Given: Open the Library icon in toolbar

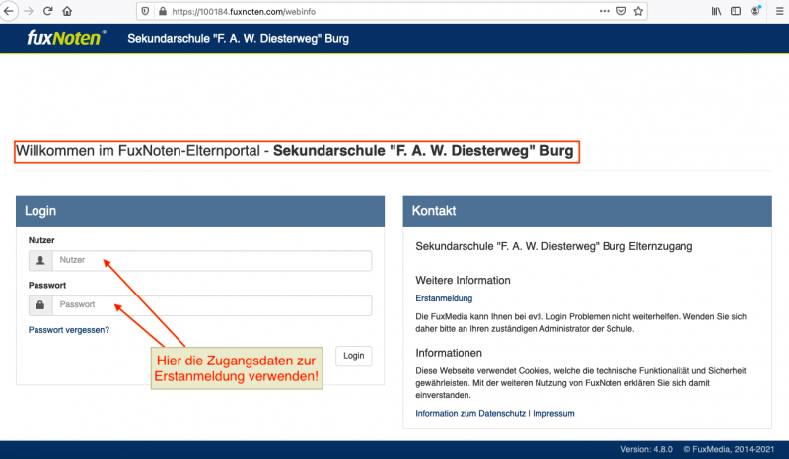Looking at the screenshot, I should pos(716,11).
